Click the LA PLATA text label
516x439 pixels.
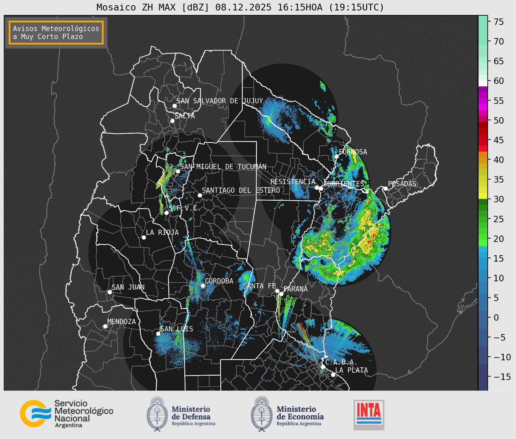351,370
